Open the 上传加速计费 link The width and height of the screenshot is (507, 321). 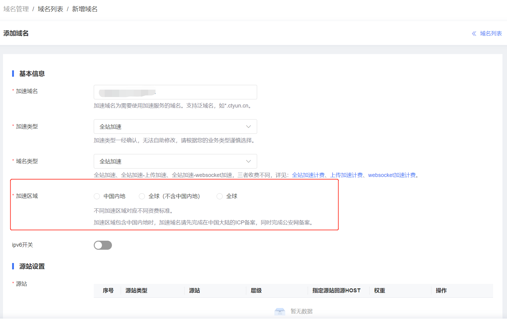[x=346, y=175]
